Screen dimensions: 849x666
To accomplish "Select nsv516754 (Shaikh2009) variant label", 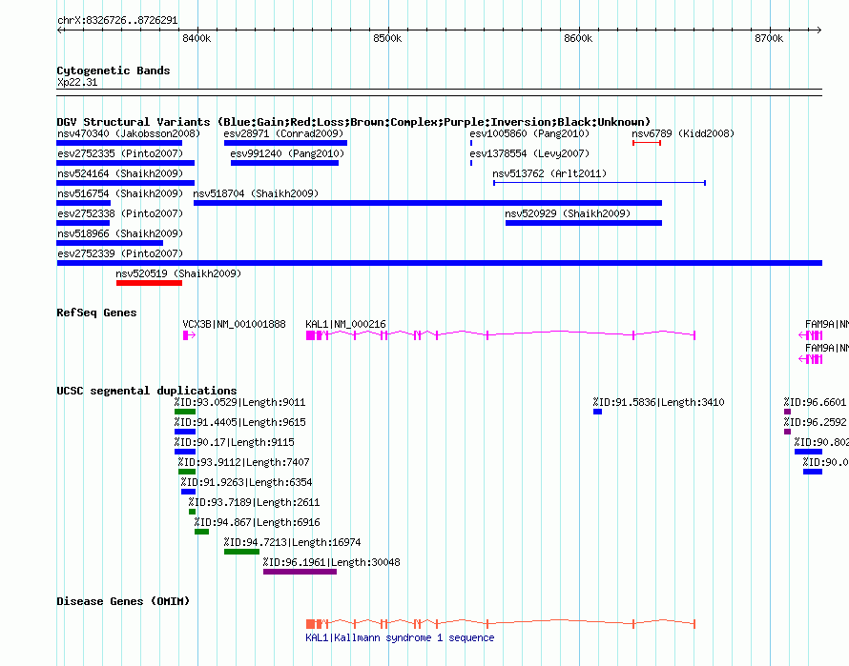I will (120, 193).
